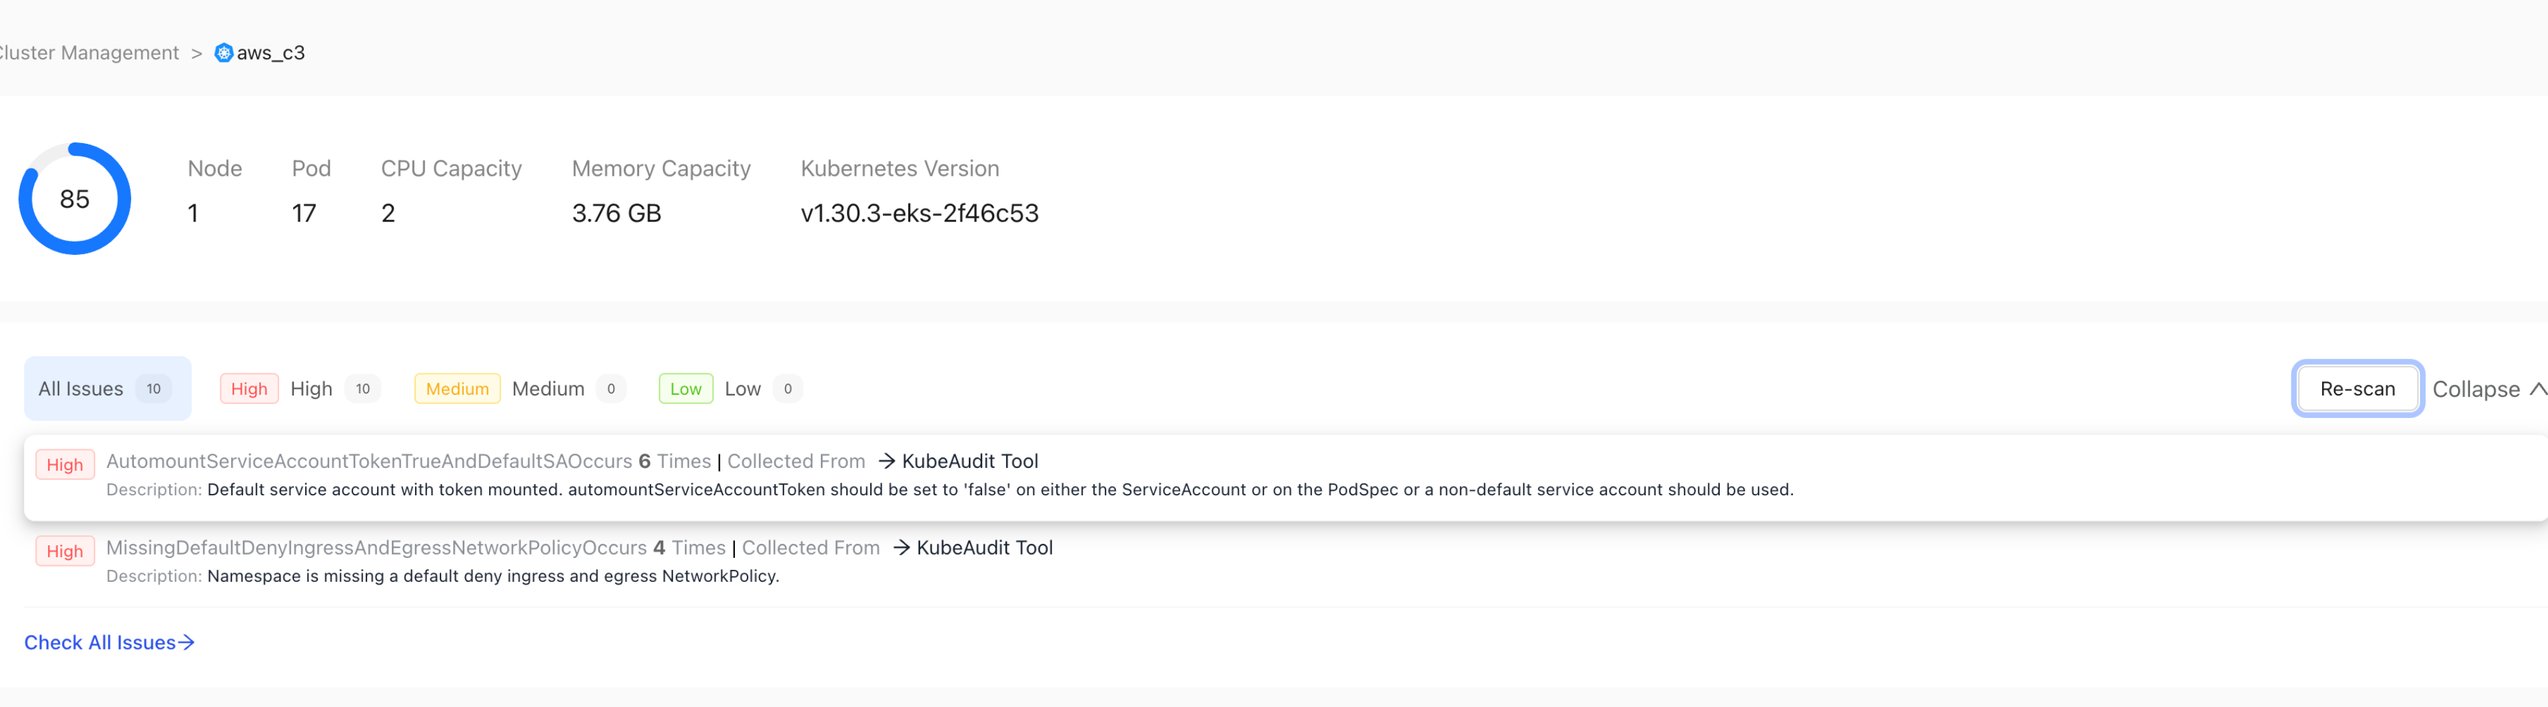Click the Kubernetes Version label
This screenshot has height=707, width=2548.
[899, 168]
